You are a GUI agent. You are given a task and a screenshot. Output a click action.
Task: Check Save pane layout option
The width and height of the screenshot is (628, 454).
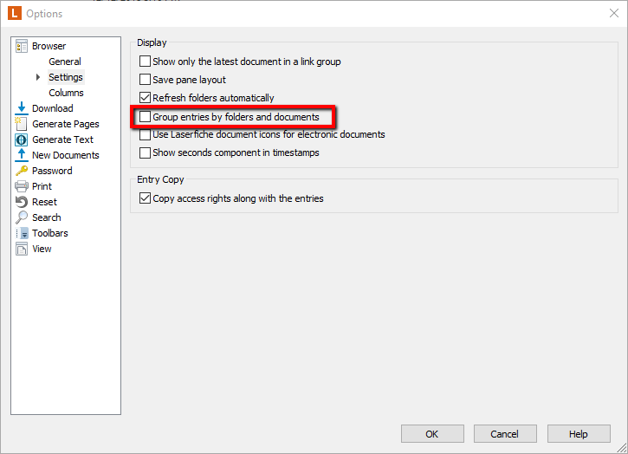[x=145, y=80]
